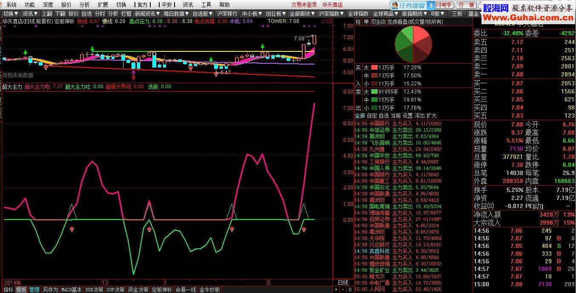Click the 上翻 toolbar button
This screenshot has width=576, height=293.
click(x=47, y=14)
